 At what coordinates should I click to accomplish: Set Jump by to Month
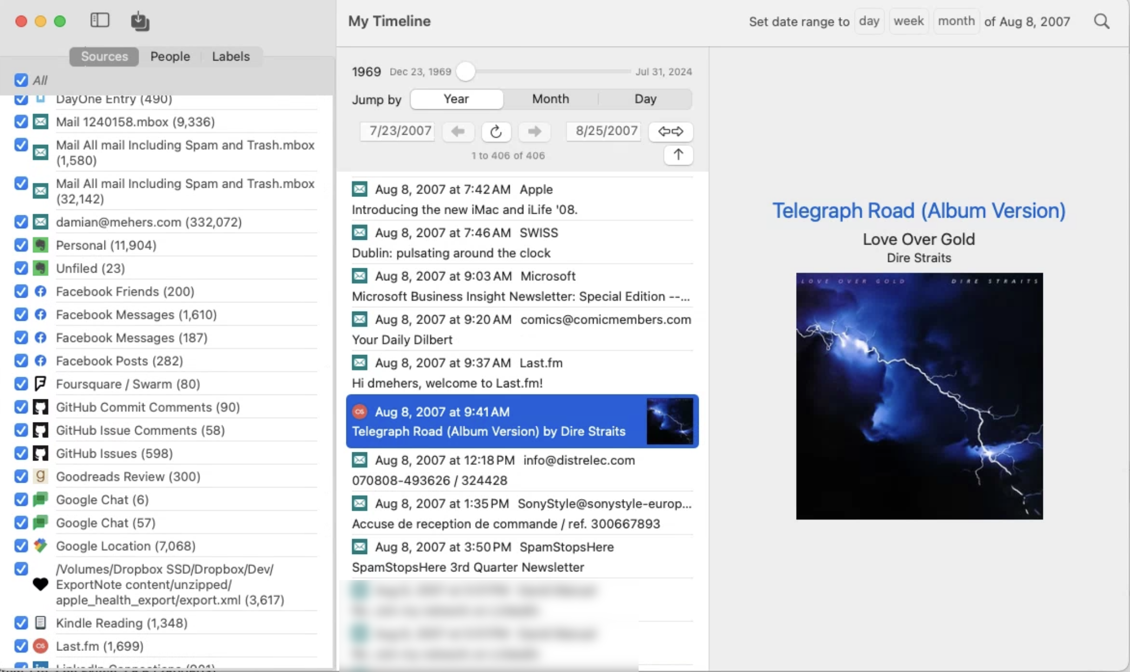click(x=550, y=99)
